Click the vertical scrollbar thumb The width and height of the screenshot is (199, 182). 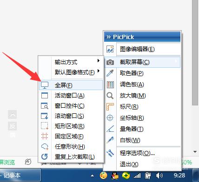(x=195, y=52)
